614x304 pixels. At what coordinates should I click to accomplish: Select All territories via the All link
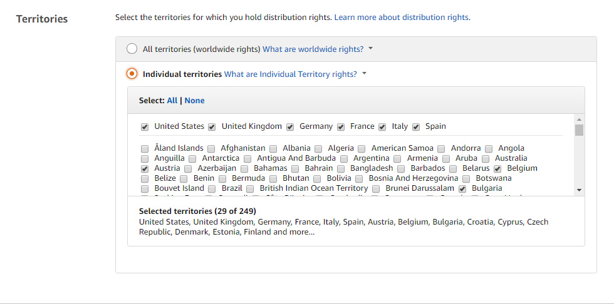tap(172, 100)
